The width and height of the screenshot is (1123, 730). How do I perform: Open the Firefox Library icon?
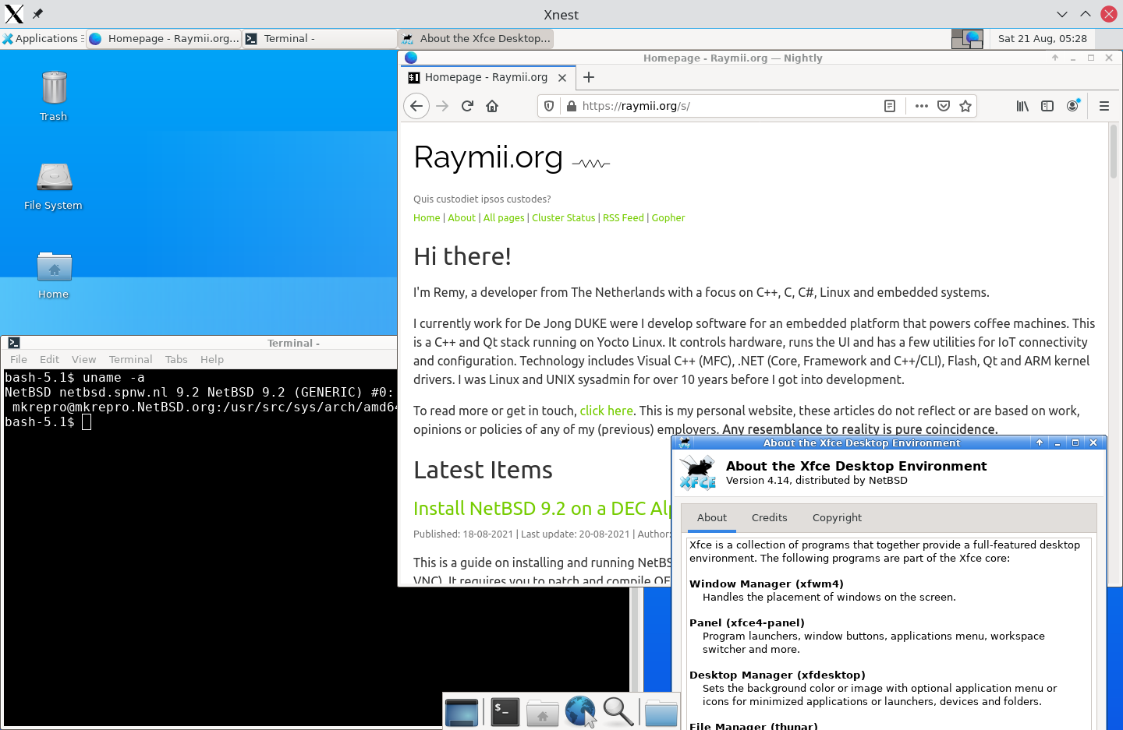click(x=1022, y=106)
